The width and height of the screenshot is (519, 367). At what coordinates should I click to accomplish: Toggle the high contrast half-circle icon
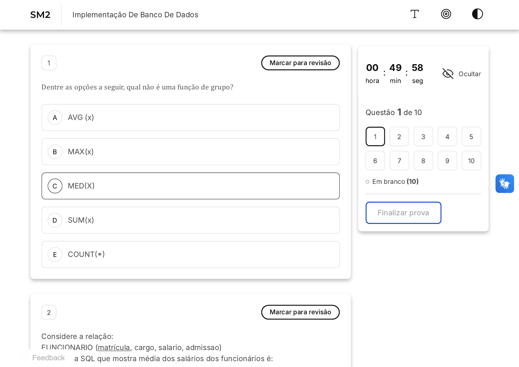click(x=477, y=14)
